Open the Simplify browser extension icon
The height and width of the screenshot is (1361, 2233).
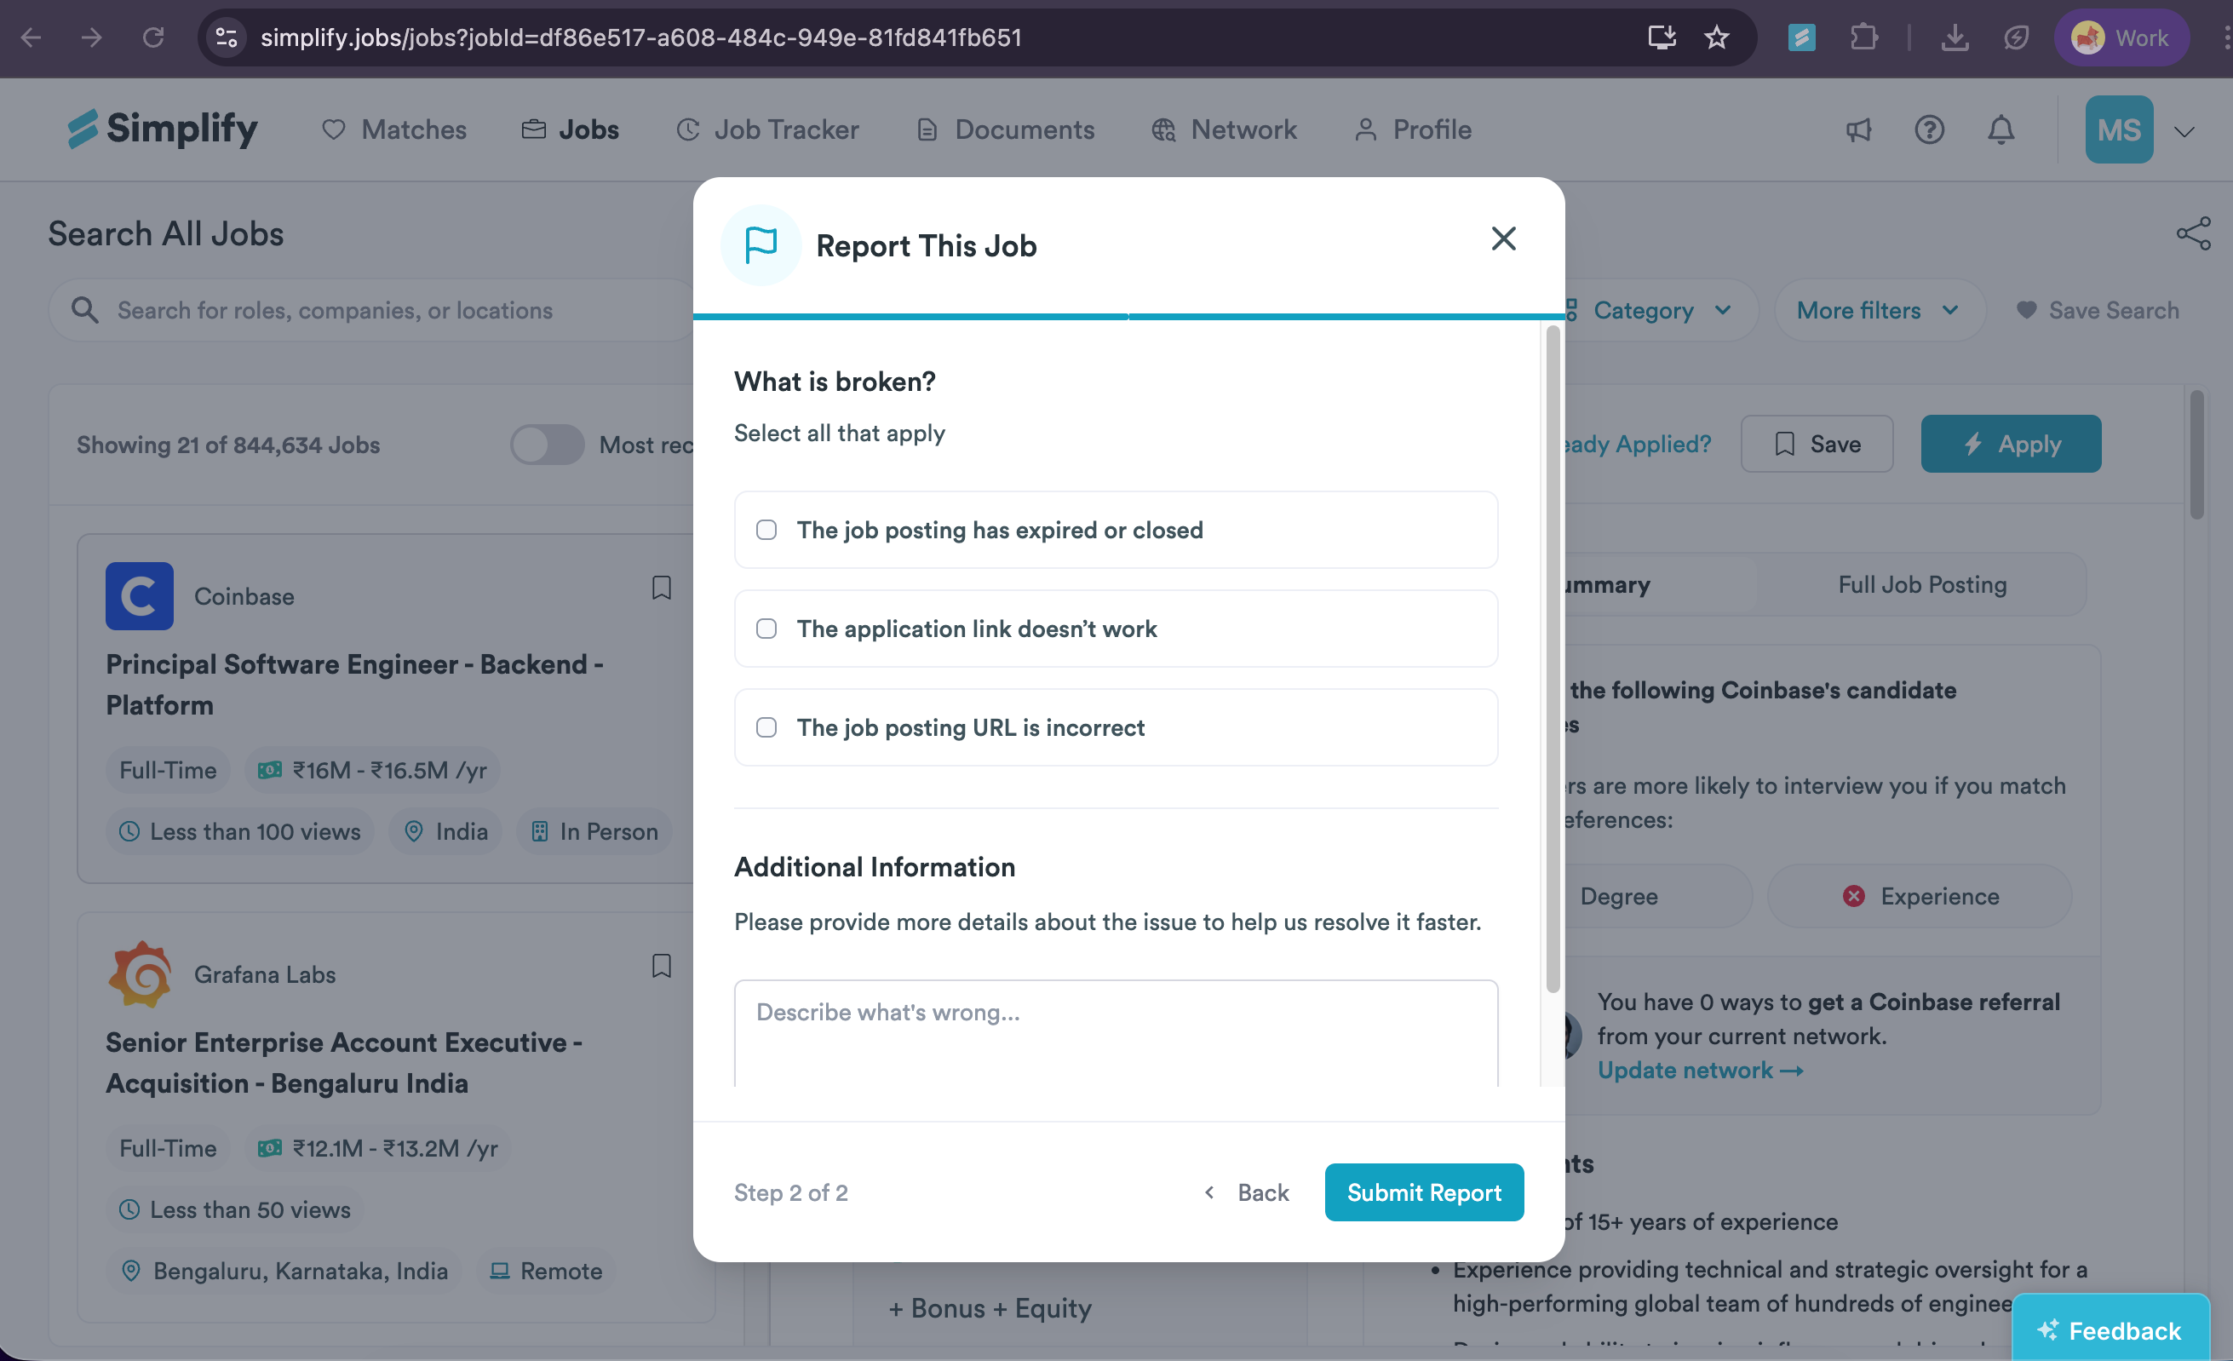coord(1800,37)
